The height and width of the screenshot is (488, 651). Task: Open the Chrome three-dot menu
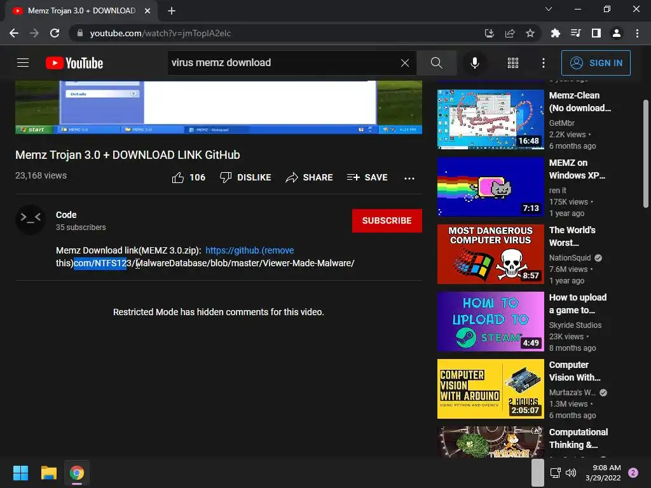click(x=637, y=33)
